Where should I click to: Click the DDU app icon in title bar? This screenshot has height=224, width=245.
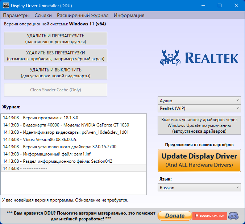pos(6,5)
